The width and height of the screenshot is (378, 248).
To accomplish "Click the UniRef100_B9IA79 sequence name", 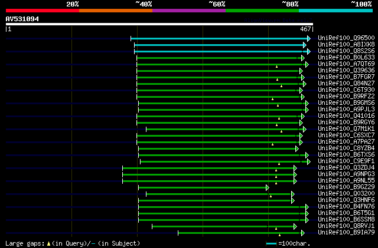I will [x=346, y=233].
